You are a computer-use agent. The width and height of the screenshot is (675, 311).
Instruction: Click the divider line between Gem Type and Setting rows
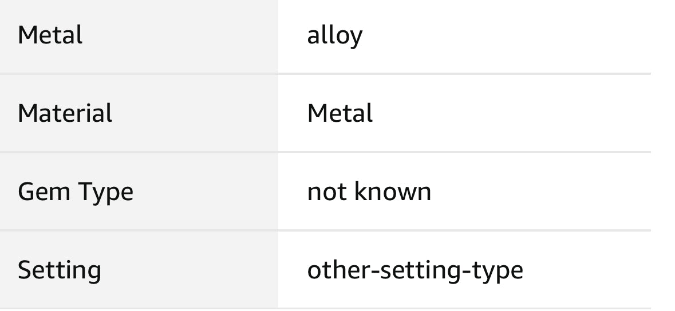[x=325, y=230]
